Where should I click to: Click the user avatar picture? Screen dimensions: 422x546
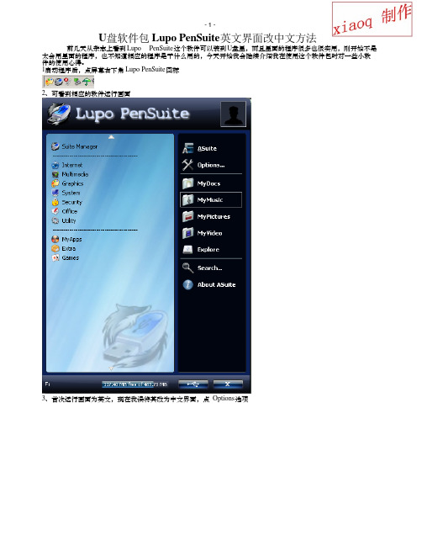pos(234,114)
